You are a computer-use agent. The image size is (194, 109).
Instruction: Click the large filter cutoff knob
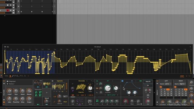point(108,88)
